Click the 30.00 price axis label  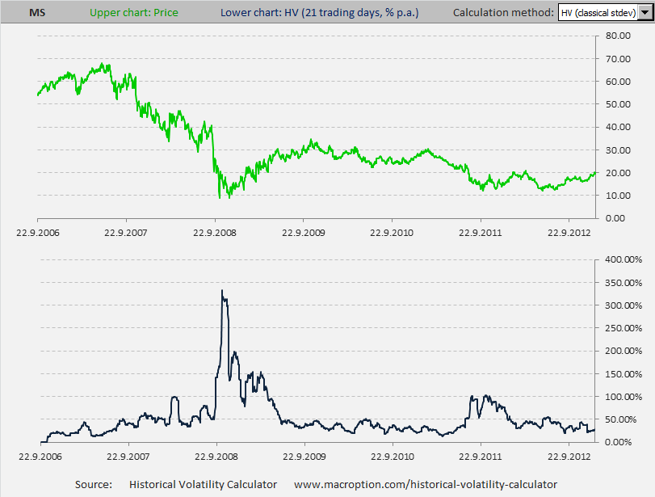[x=618, y=150]
